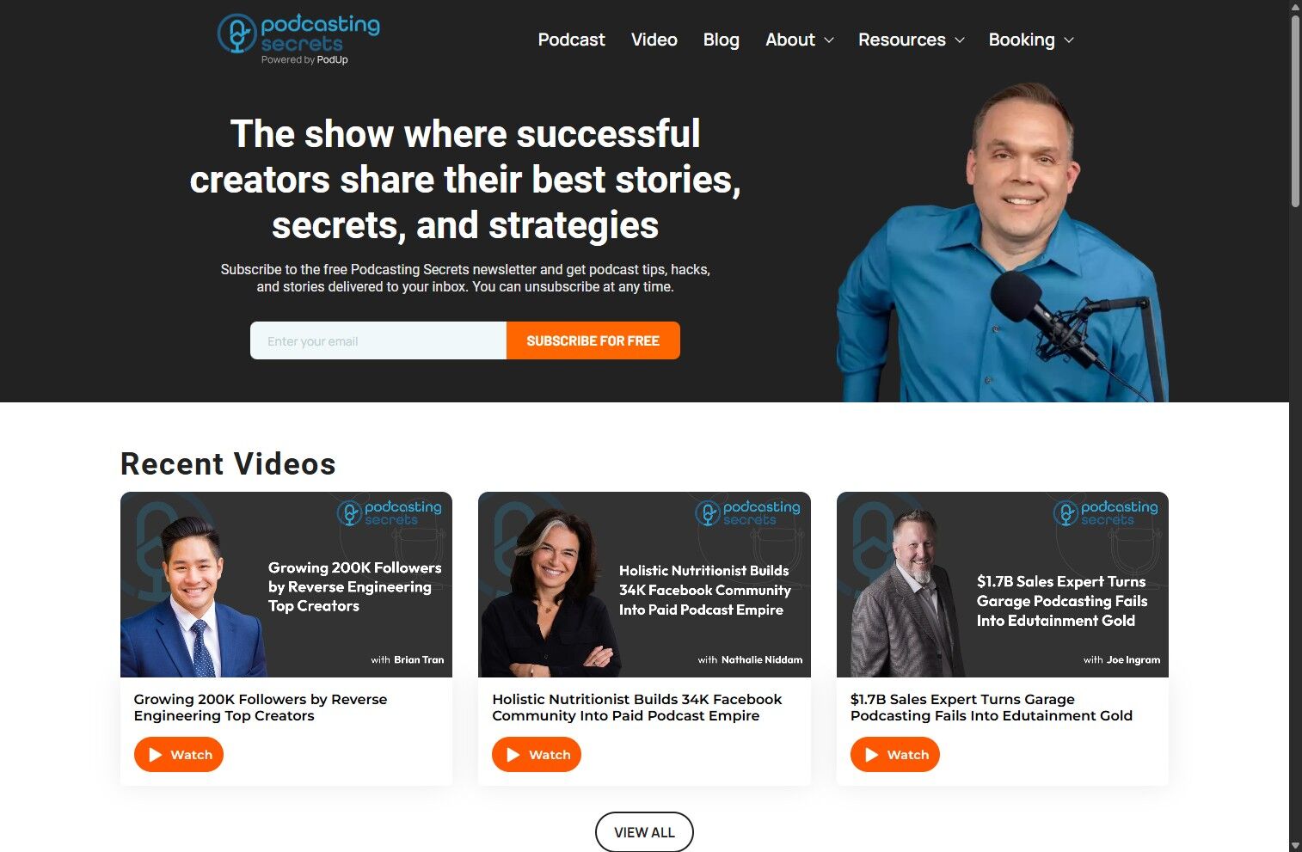Open Holistic Nutritionist video thumbnail
1302x852 pixels.
tap(644, 585)
